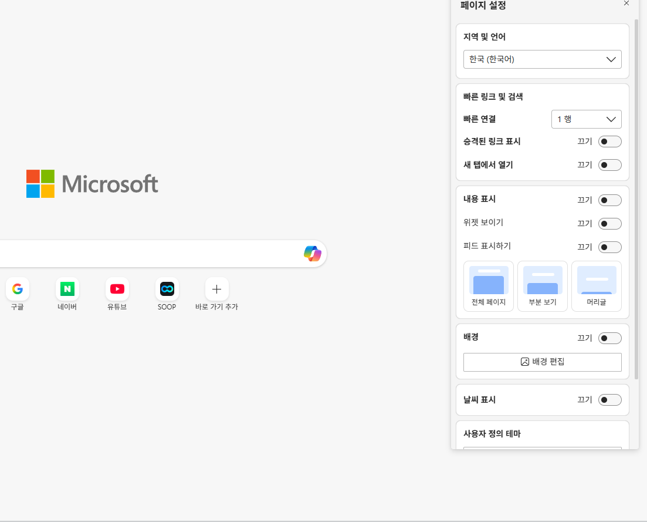Click the 빠른 링크 및 검색 heading

point(493,97)
